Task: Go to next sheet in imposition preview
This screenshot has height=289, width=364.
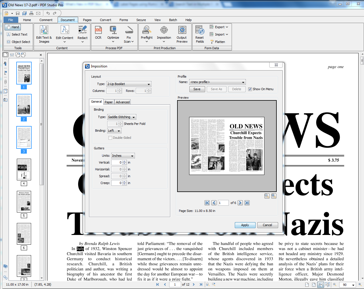Action: (240, 203)
